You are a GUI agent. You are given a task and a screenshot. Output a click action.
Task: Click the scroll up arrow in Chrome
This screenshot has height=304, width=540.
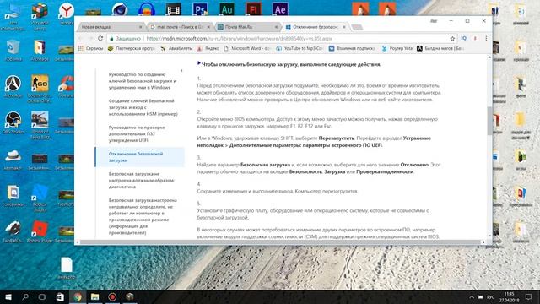[x=489, y=57]
